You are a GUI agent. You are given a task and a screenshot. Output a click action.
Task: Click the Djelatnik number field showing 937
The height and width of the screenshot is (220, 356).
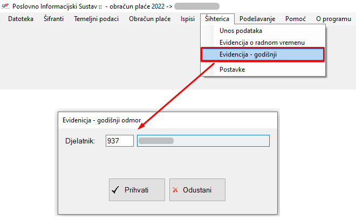coord(120,141)
